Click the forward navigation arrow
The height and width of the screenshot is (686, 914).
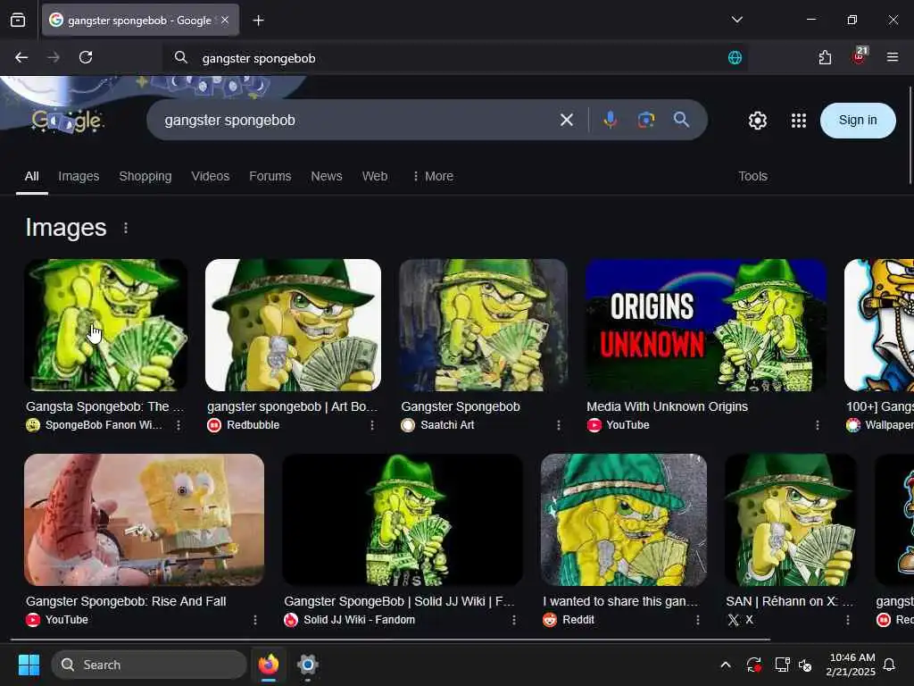(53, 57)
